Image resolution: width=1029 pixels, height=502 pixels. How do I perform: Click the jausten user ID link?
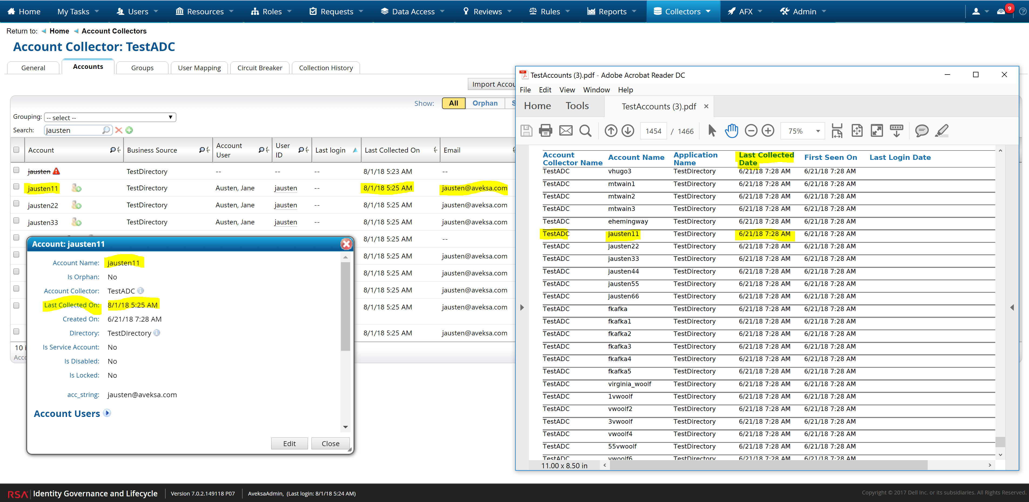[x=285, y=188]
